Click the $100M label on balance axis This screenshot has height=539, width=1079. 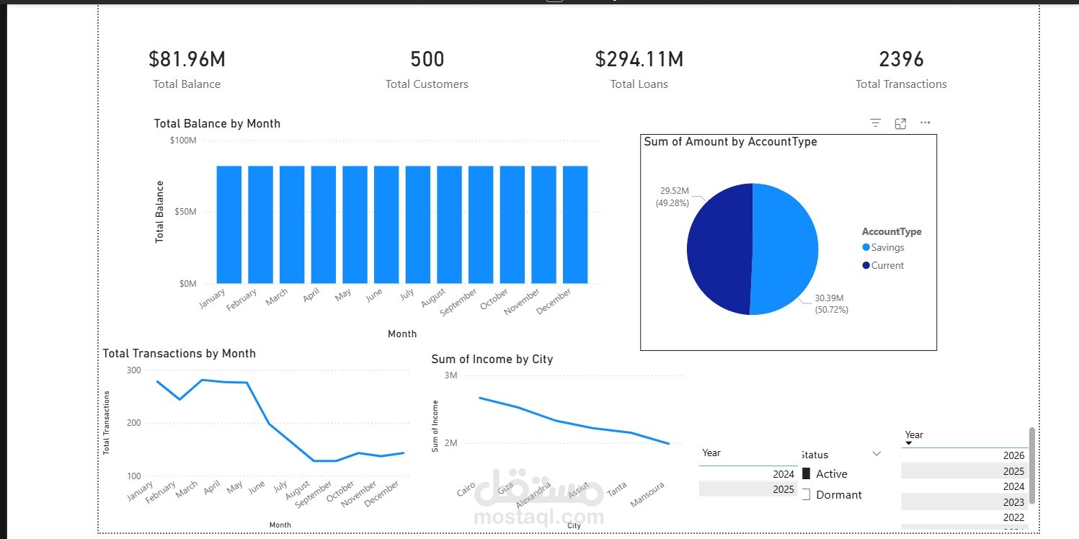tap(183, 140)
